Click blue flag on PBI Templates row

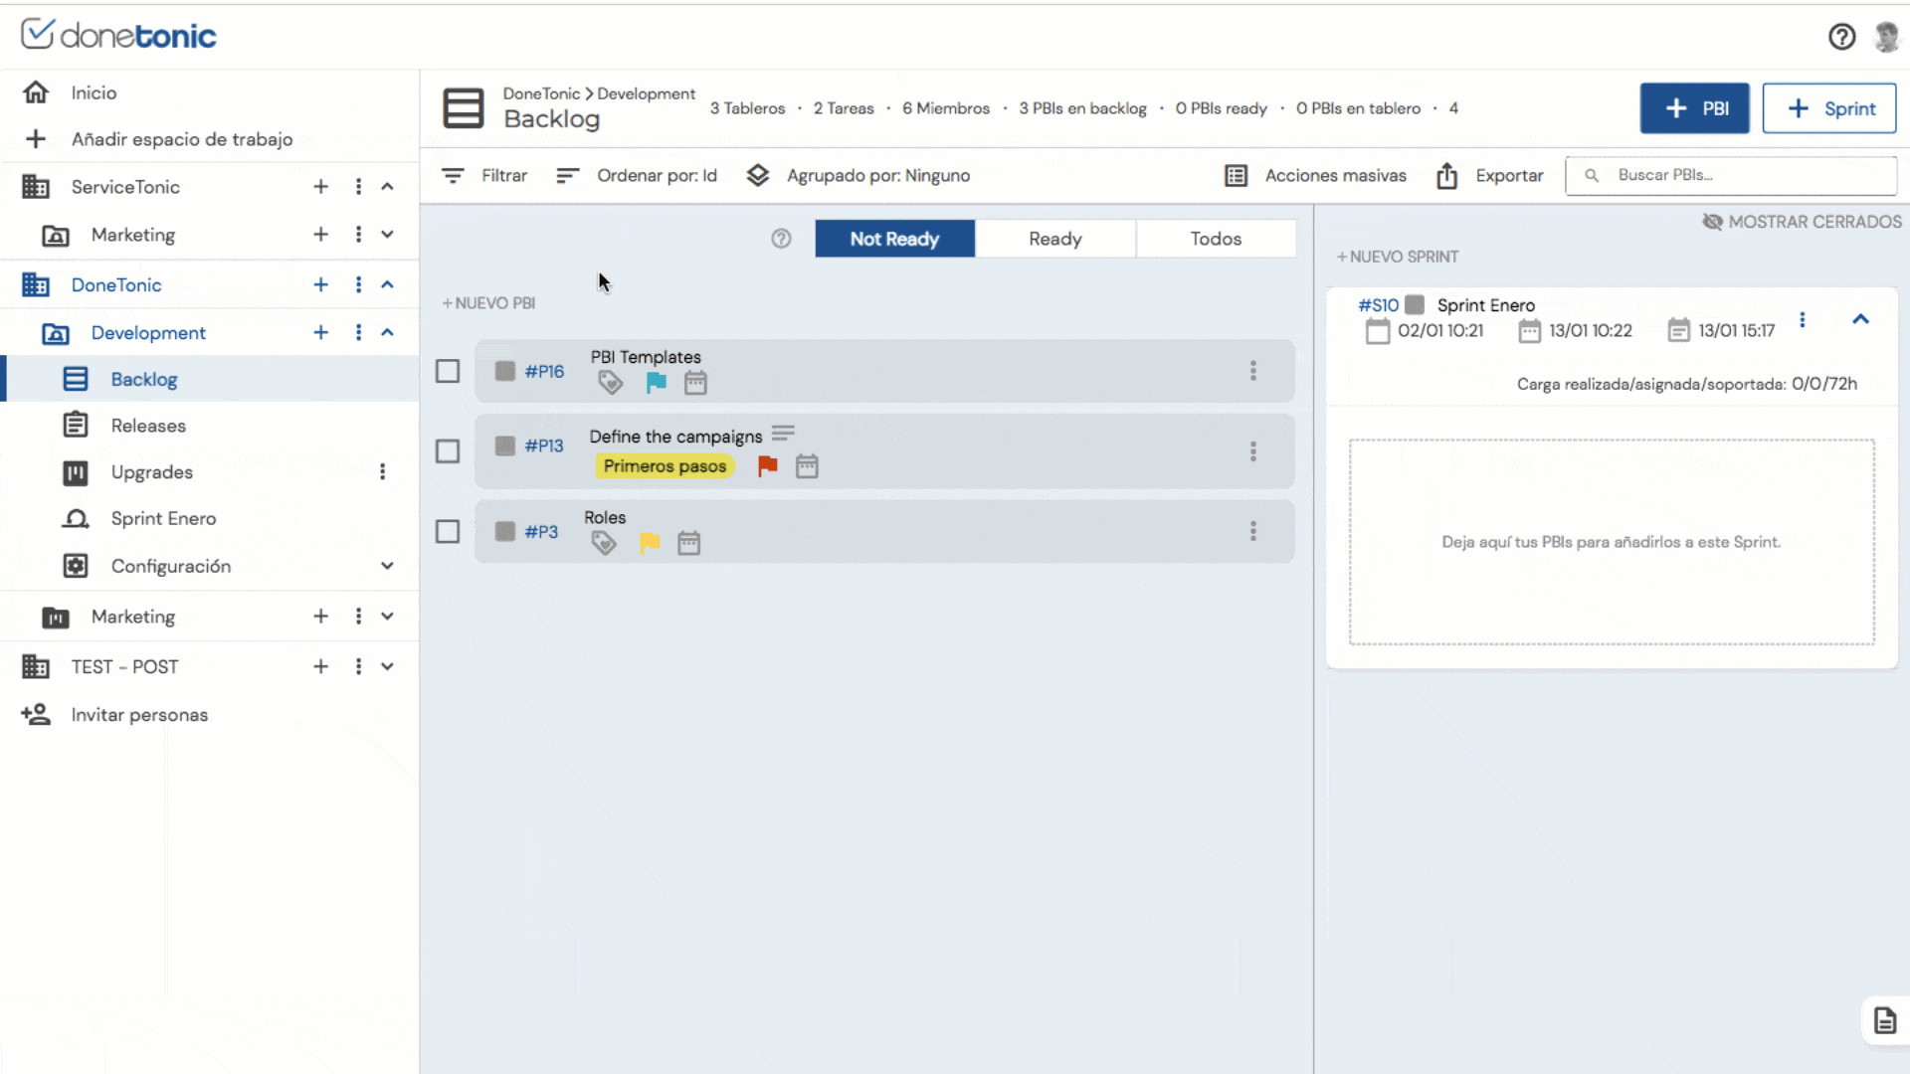pyautogui.click(x=656, y=383)
